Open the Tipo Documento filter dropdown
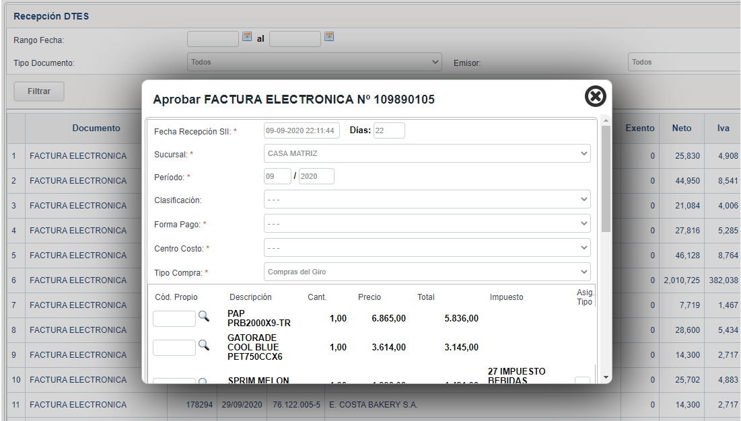The image size is (741, 421). (x=314, y=62)
